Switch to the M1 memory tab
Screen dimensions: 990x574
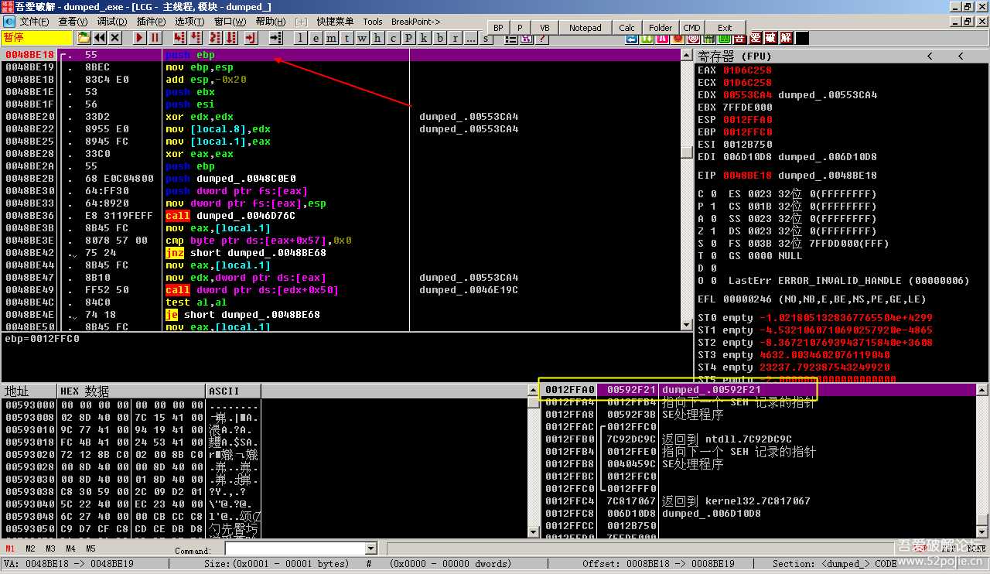[x=10, y=549]
